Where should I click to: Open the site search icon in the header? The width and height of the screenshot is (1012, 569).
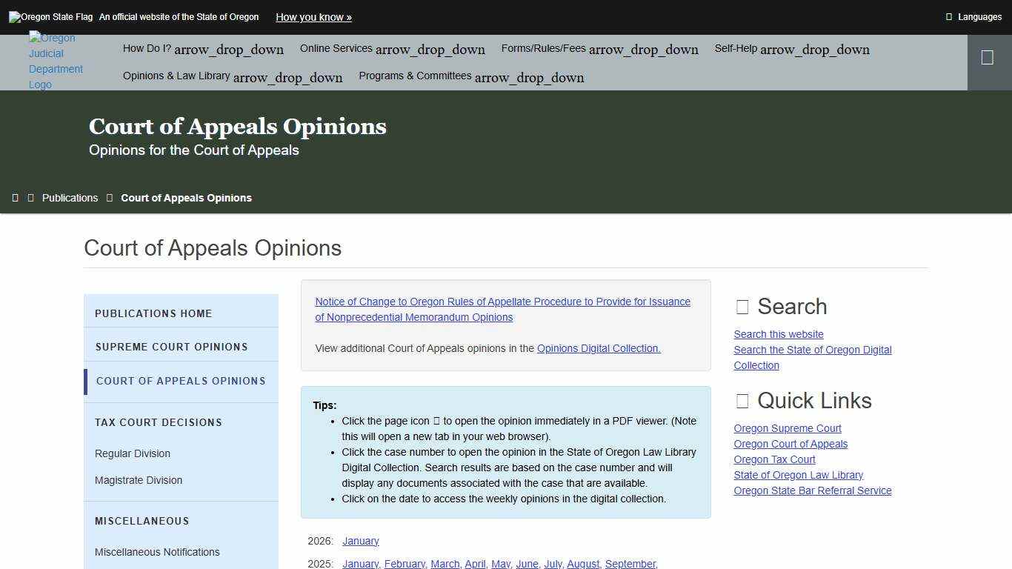pyautogui.click(x=988, y=56)
